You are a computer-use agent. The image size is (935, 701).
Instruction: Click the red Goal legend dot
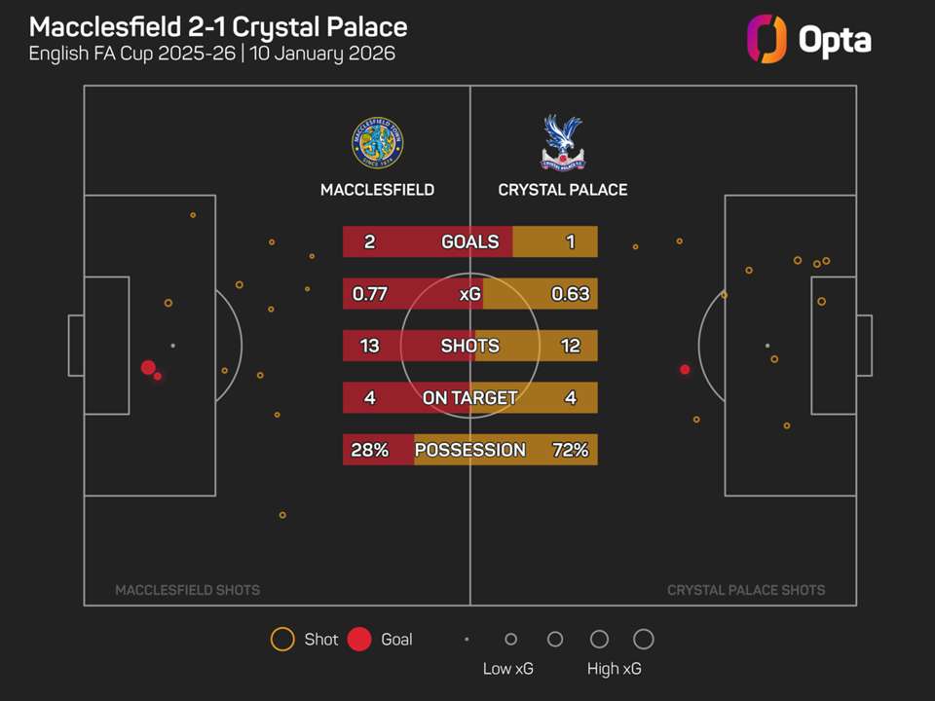pos(359,640)
